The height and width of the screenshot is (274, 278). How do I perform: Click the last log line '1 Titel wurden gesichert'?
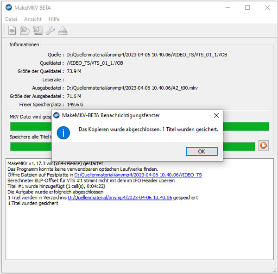tap(33, 203)
